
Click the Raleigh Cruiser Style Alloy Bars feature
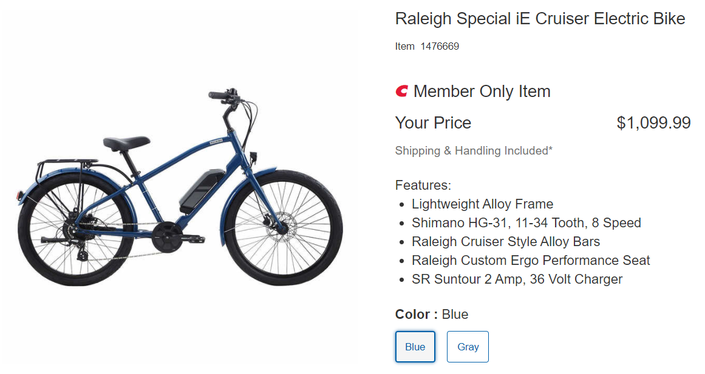[505, 241]
